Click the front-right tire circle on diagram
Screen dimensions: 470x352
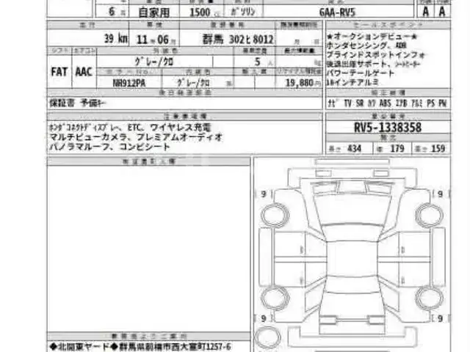(429, 215)
